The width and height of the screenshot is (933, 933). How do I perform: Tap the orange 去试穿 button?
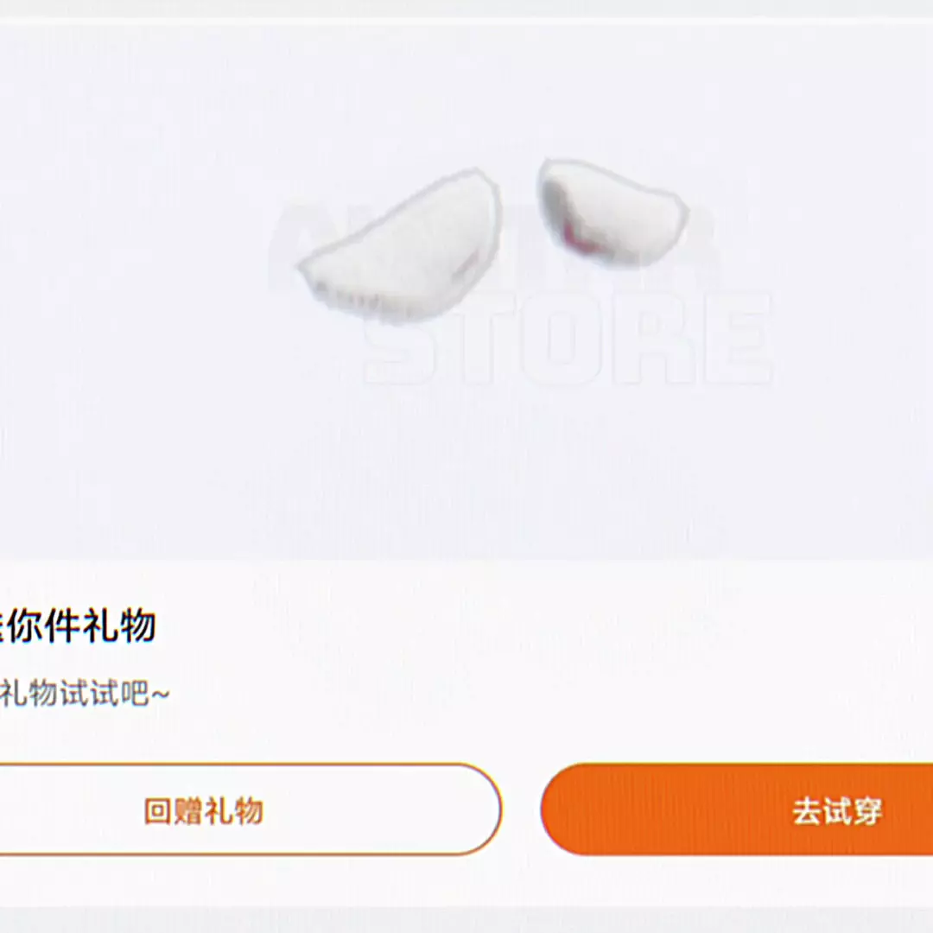coord(737,809)
